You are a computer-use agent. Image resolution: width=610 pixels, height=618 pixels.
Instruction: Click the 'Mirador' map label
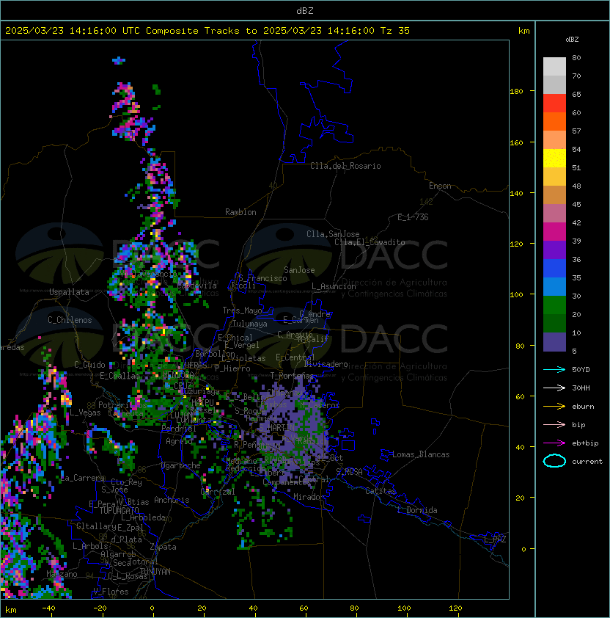309,497
